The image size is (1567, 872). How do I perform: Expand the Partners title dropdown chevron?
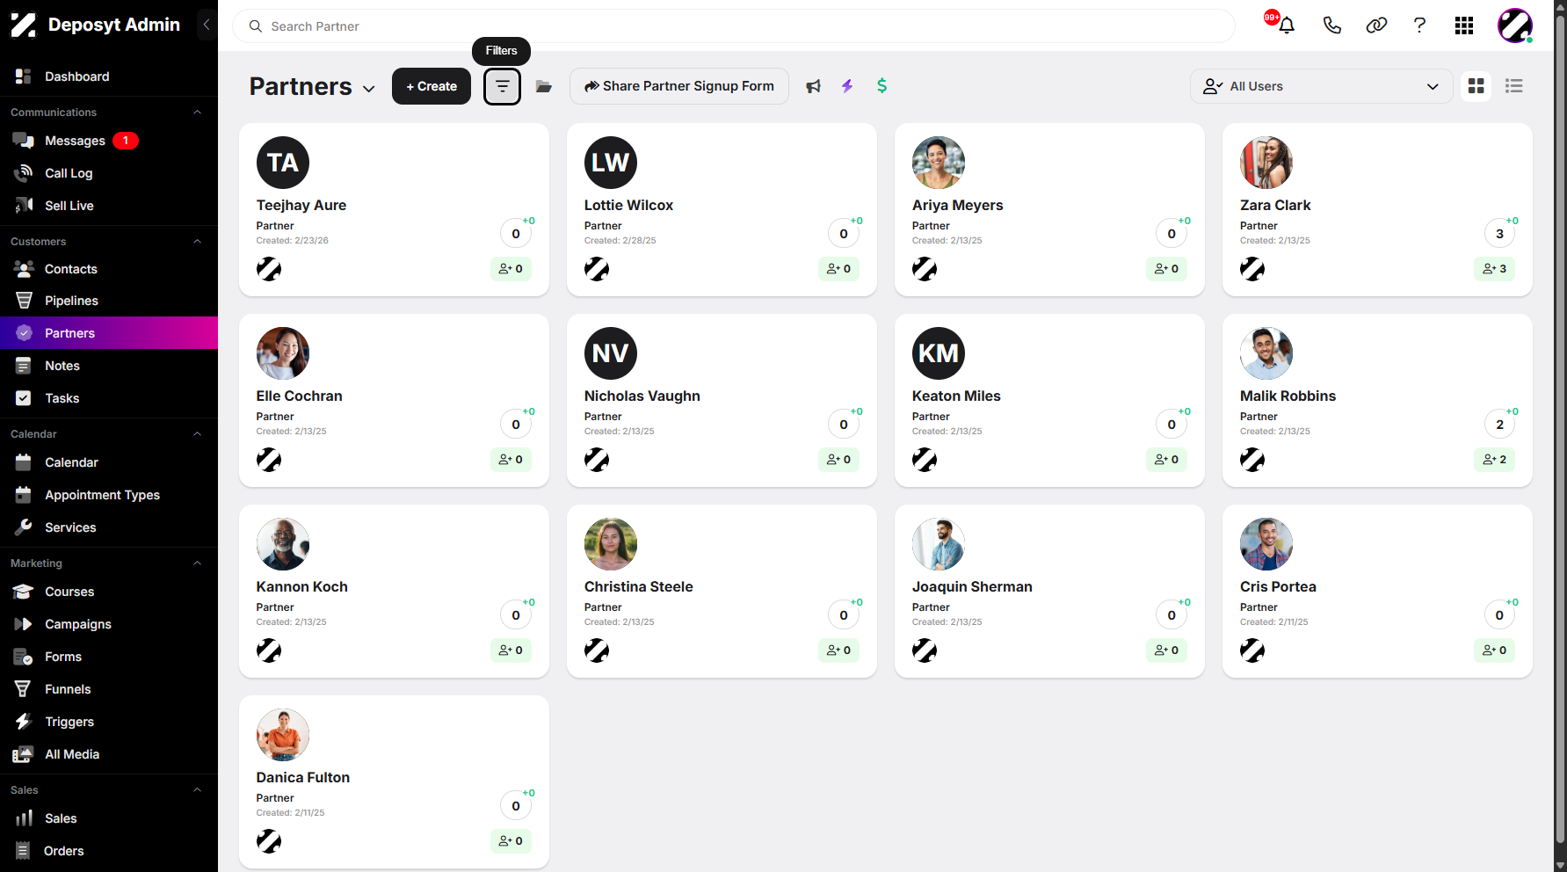point(369,89)
